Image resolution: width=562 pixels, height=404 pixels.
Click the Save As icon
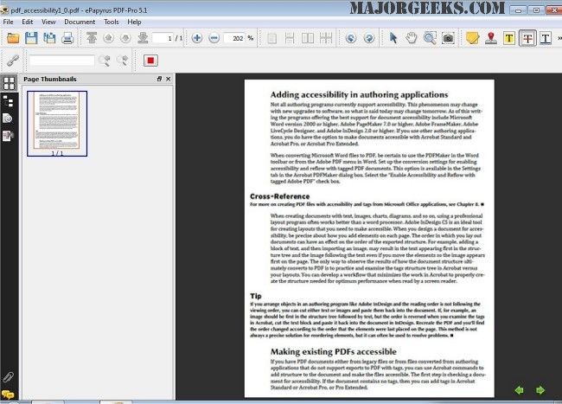(49, 38)
